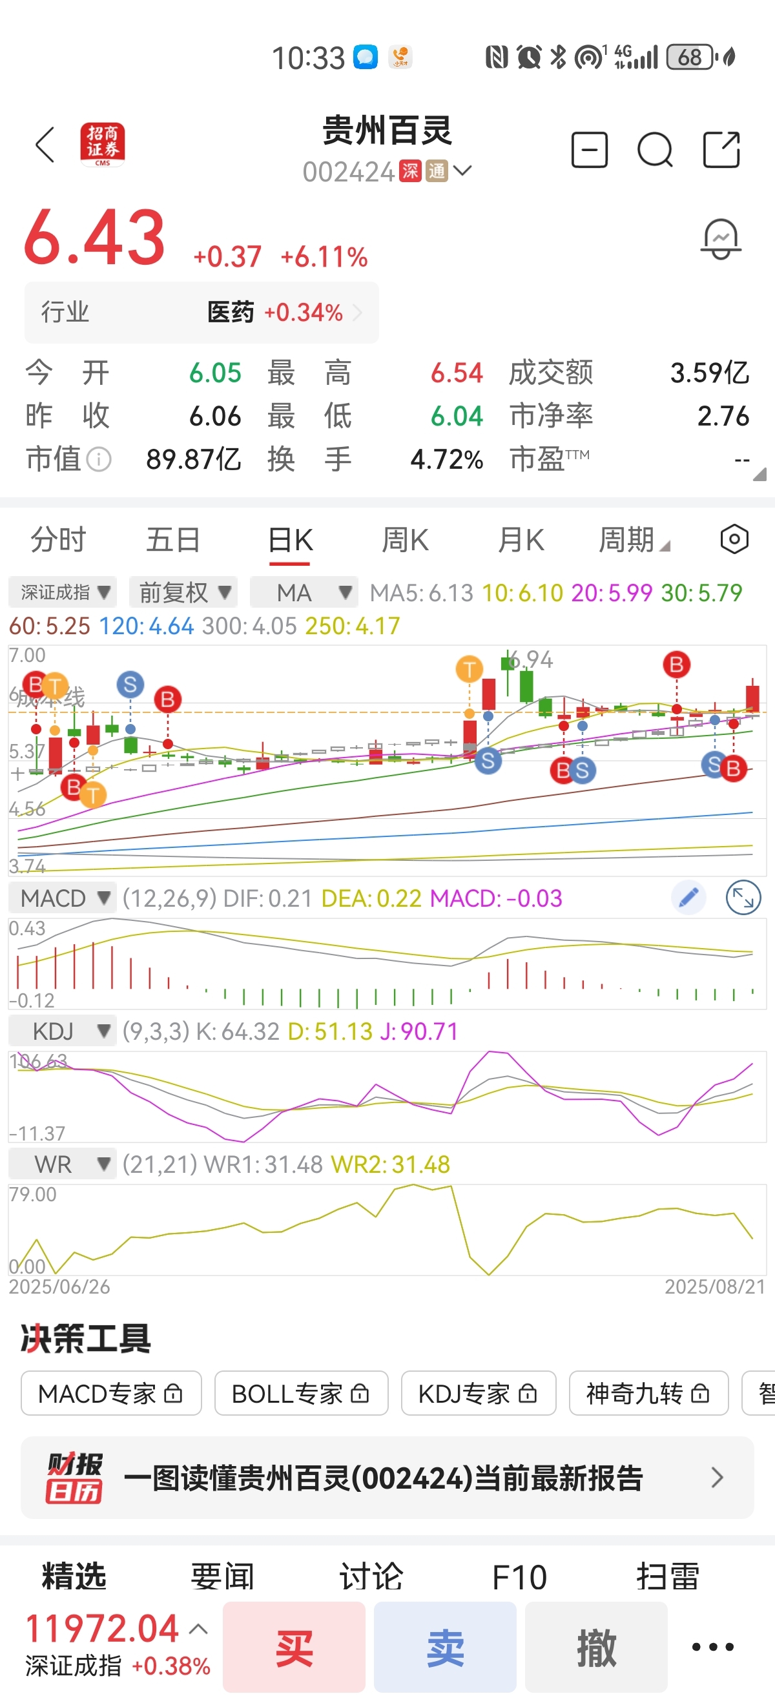Viewport: 775px width, 1705px height.
Task: Tap the 卖 sell button
Action: [445, 1647]
